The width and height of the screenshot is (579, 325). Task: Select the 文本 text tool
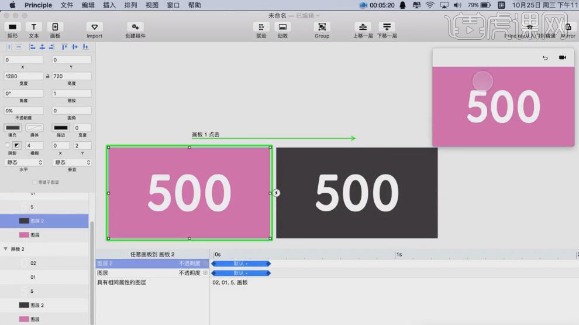click(34, 27)
